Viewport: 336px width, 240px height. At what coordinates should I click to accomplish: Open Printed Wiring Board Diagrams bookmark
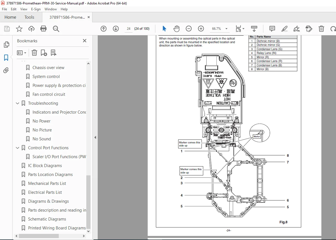(x=57, y=228)
